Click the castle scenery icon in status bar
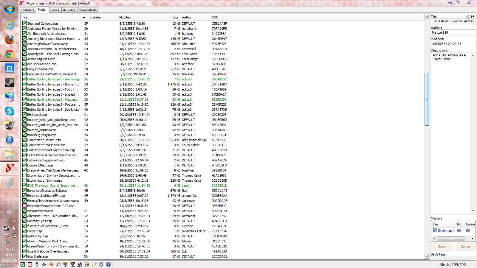The height and width of the screenshot is (268, 477). point(80,264)
